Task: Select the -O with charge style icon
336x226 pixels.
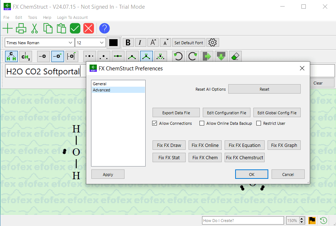Action: [58, 56]
